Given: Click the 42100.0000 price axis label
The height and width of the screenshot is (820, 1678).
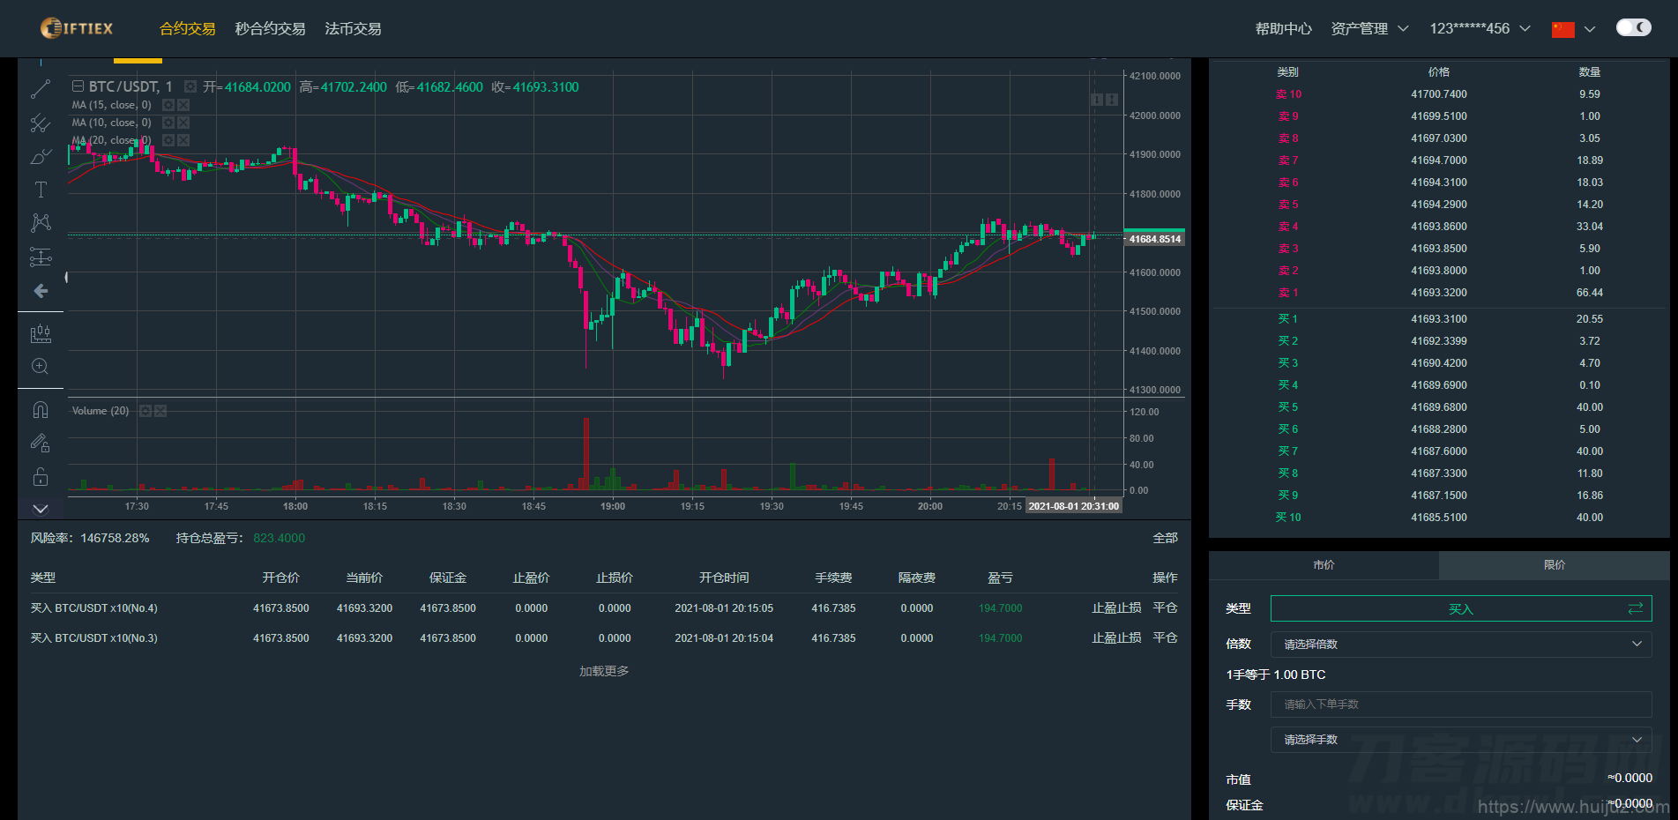Looking at the screenshot, I should point(1154,76).
